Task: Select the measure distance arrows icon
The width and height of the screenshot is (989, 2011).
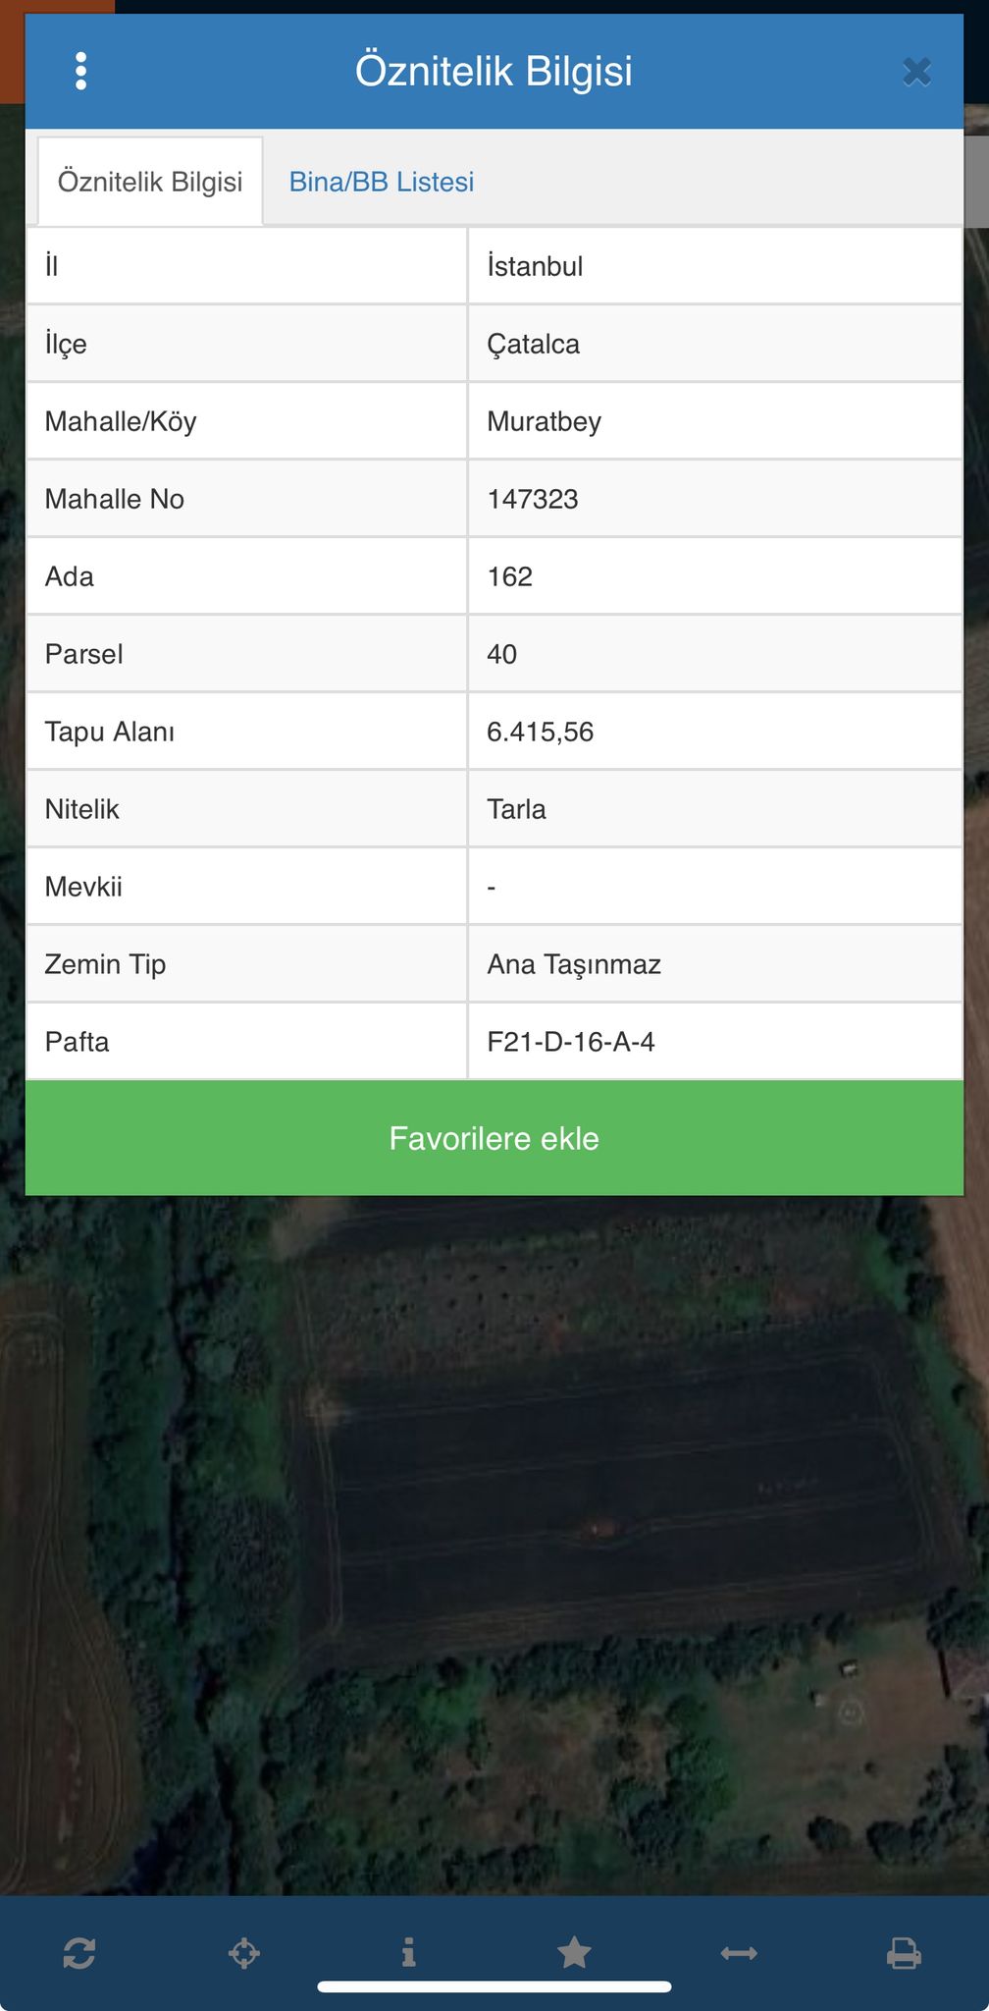Action: 739,1953
